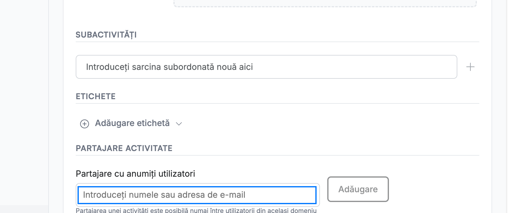Select the ETICHETE section heading
508x213 pixels.
96,96
